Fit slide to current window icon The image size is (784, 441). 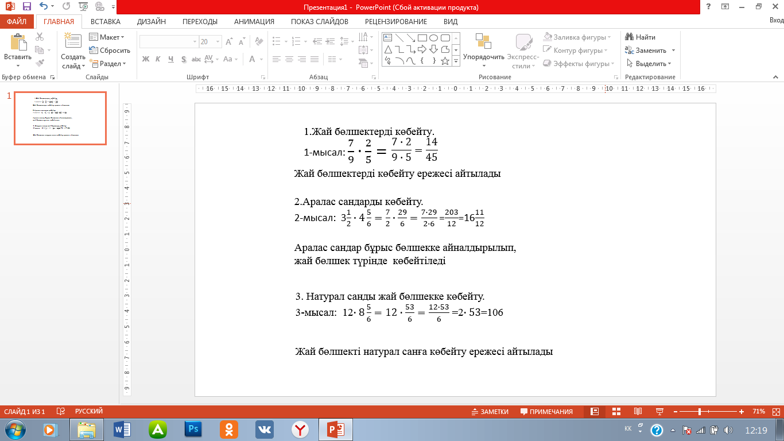click(775, 412)
